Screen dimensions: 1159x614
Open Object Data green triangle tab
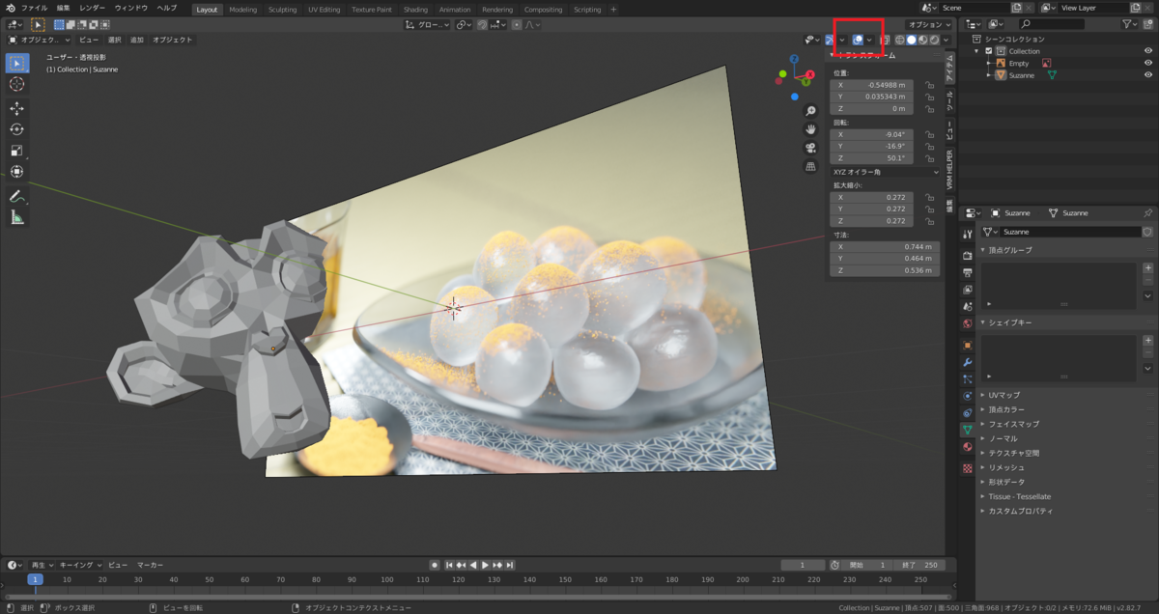[x=968, y=430]
